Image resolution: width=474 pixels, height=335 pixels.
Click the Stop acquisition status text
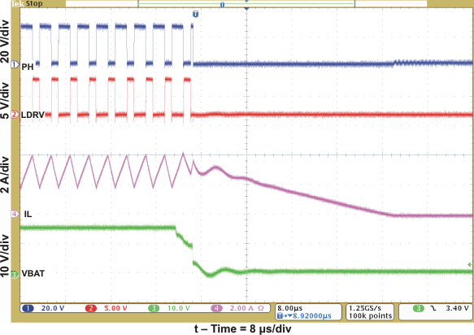pos(34,3)
